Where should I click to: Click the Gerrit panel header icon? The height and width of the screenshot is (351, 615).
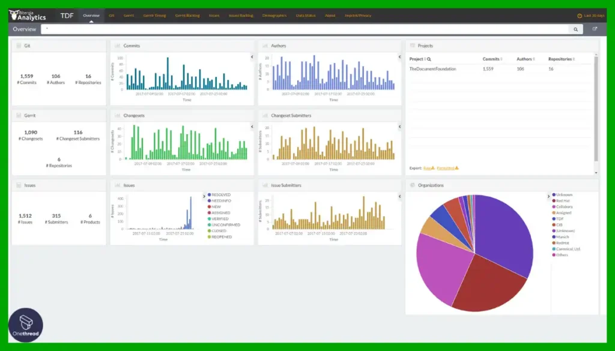click(x=19, y=116)
